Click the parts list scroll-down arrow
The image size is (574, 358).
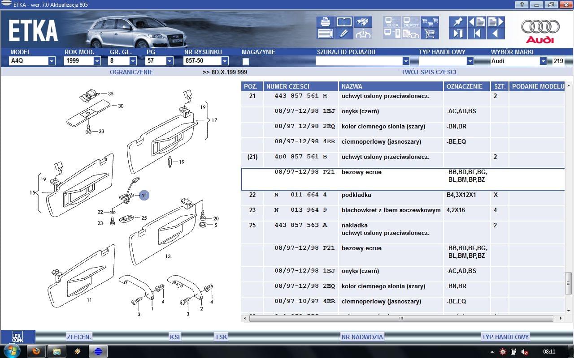coord(569,310)
